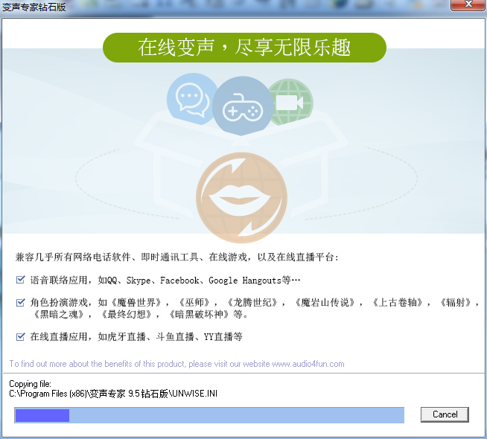Close the 变声专家钻石版 installer window
Viewport: 487px width, 439px height.
tap(468, 4)
